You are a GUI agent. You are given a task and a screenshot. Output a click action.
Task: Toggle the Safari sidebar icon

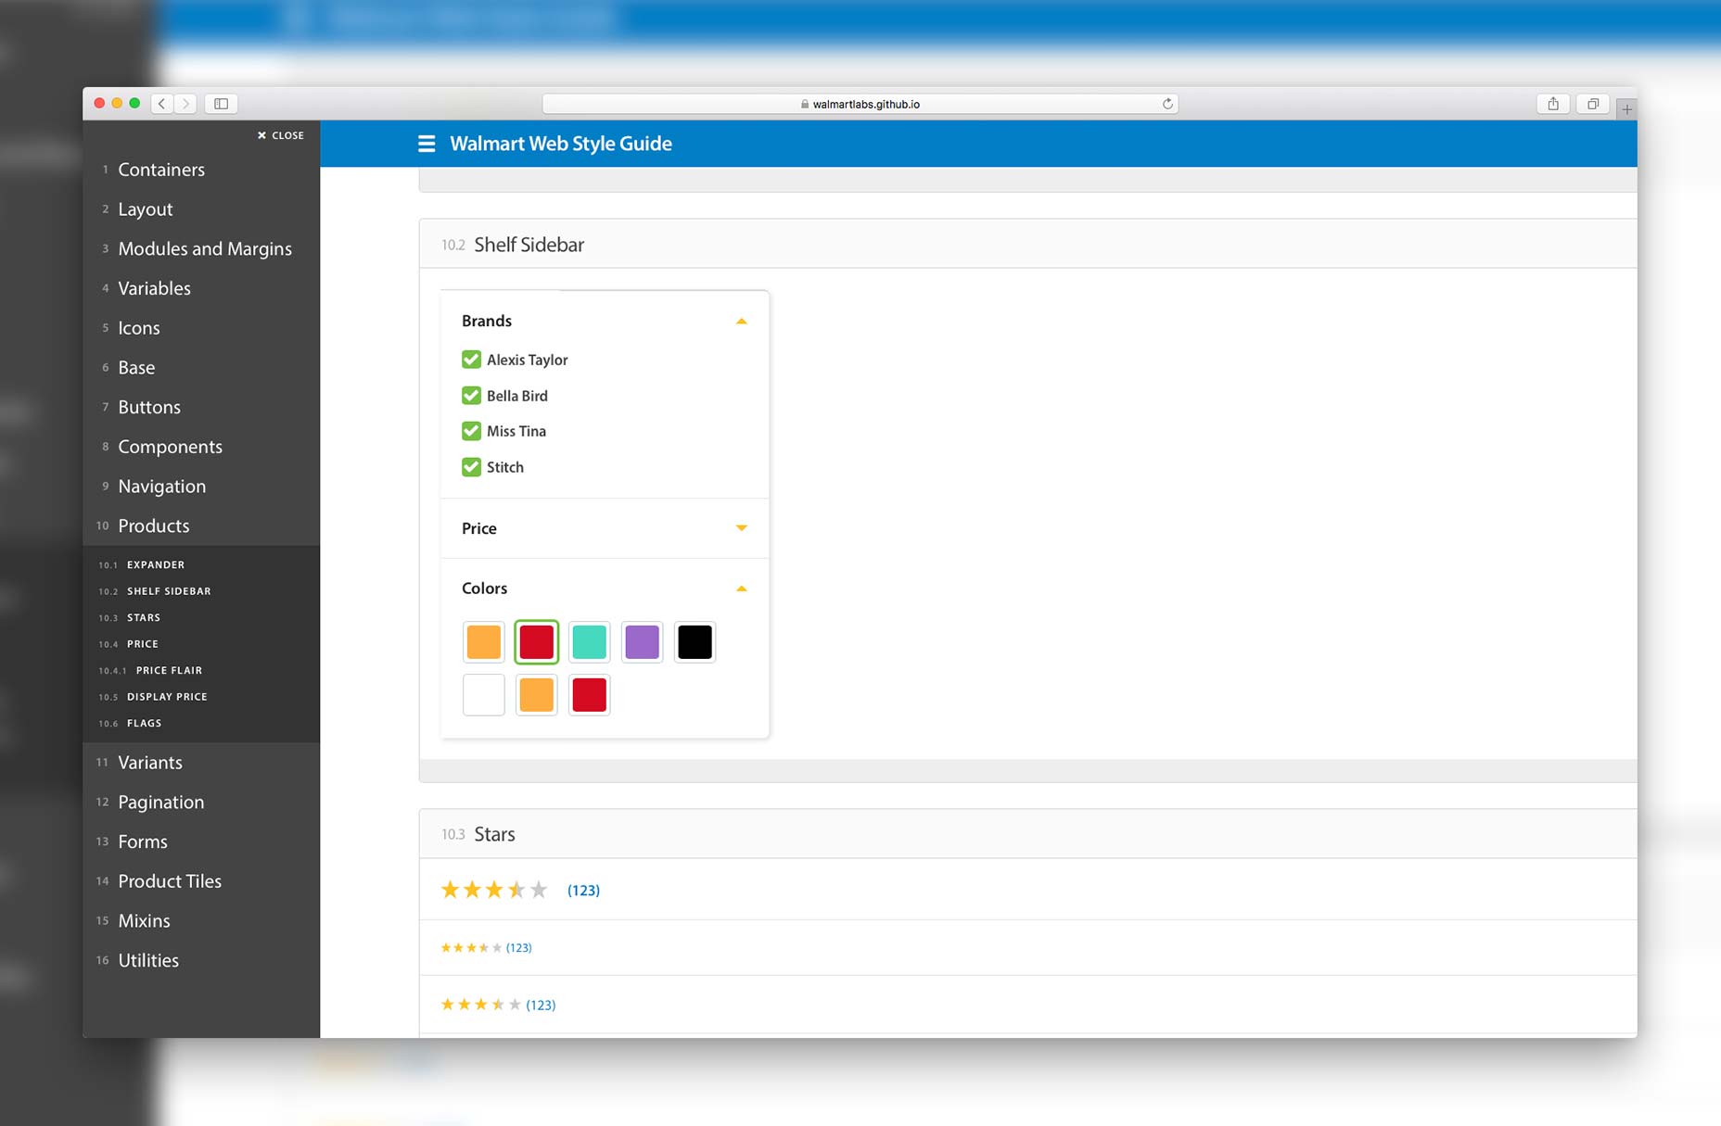click(x=221, y=104)
